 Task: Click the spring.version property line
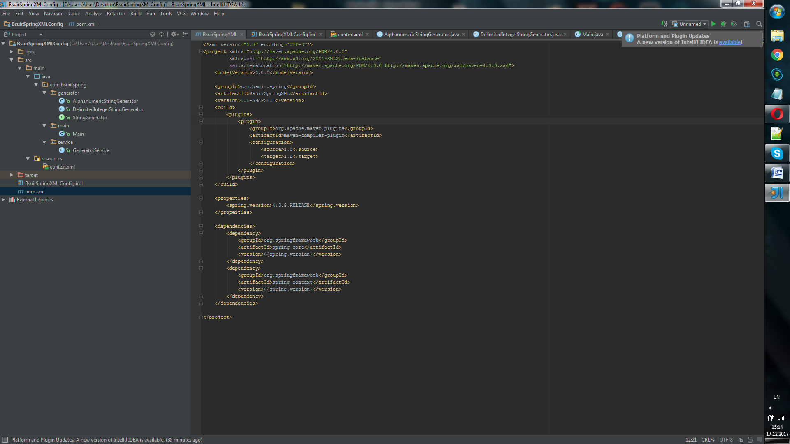point(293,206)
